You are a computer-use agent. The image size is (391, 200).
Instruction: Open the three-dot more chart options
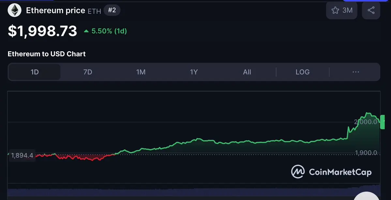point(355,72)
